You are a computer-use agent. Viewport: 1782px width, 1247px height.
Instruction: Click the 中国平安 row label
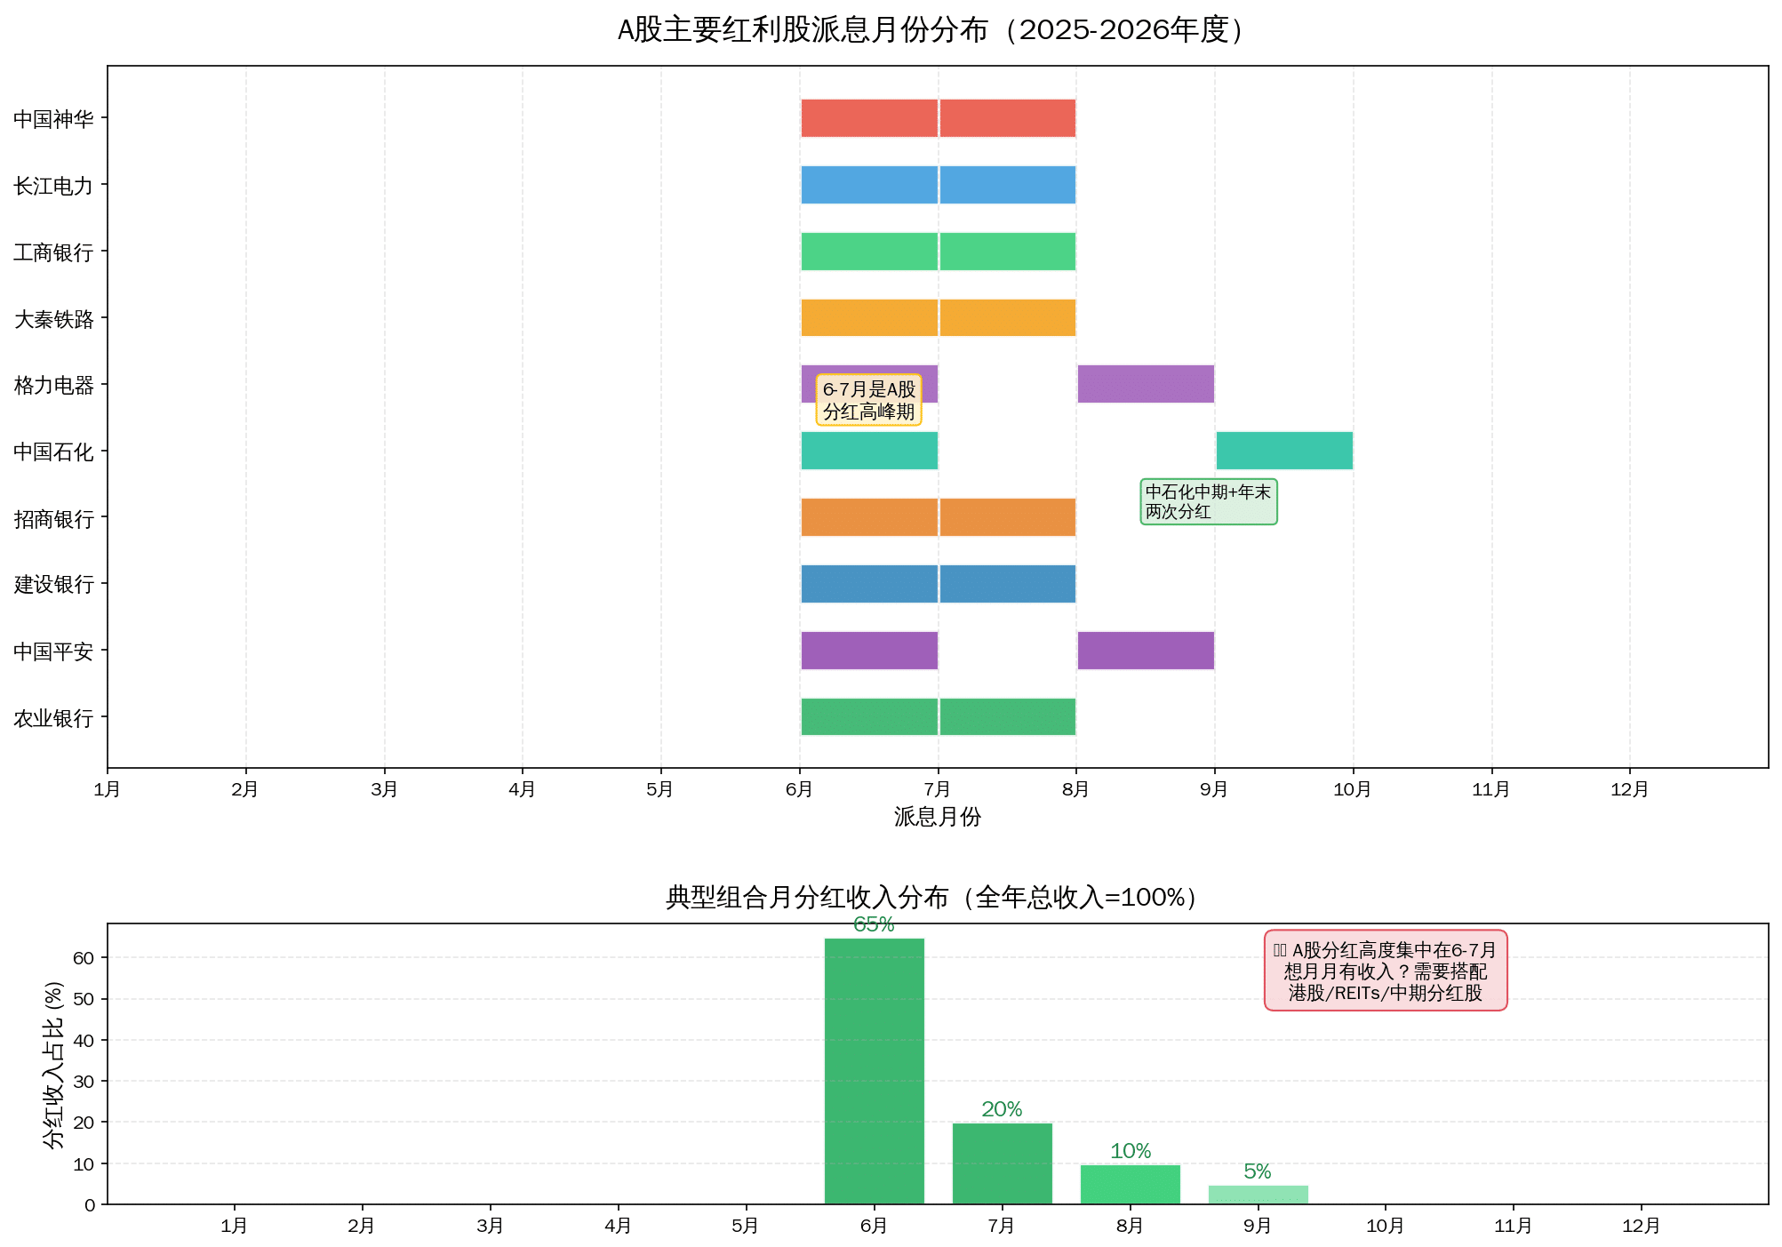tap(53, 651)
